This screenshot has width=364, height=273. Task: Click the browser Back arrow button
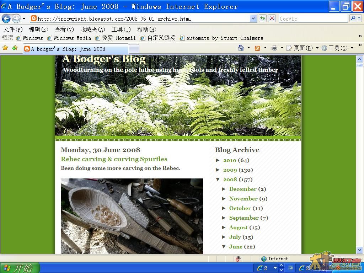tap(6, 18)
